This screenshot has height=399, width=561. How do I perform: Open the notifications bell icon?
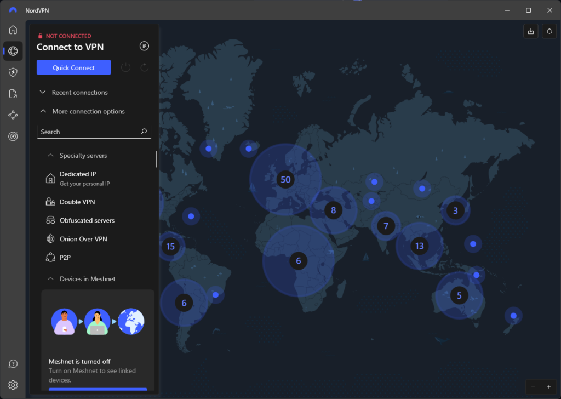(x=549, y=31)
